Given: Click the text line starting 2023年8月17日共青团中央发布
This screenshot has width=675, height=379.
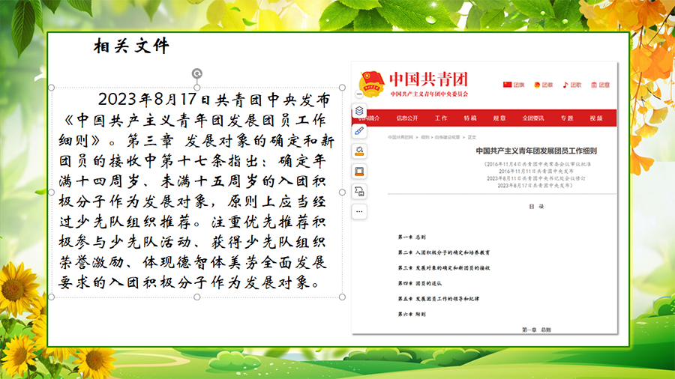Looking at the screenshot, I should coord(214,100).
